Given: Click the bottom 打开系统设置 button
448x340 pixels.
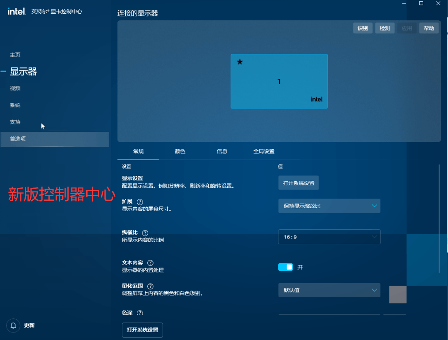Looking at the screenshot, I should 142,330.
